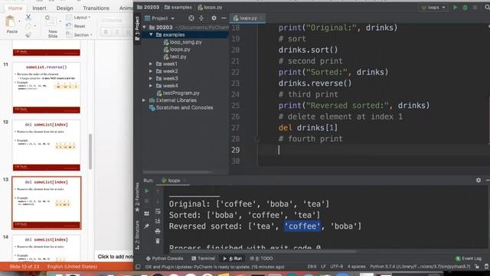Click the Format Painter brush icon
This screenshot has height=276, width=490.
tap(28, 34)
